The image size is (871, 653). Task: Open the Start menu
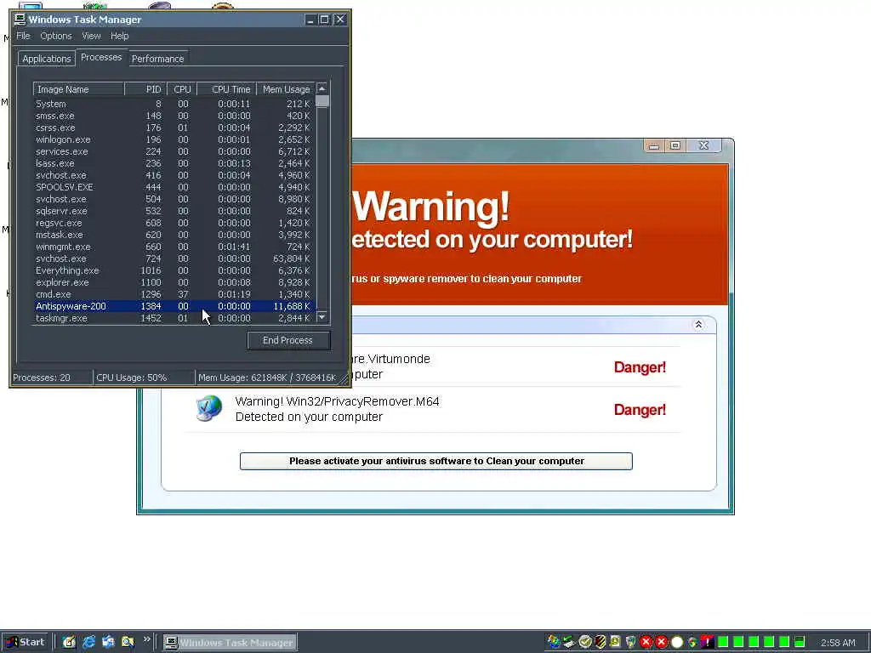25,642
